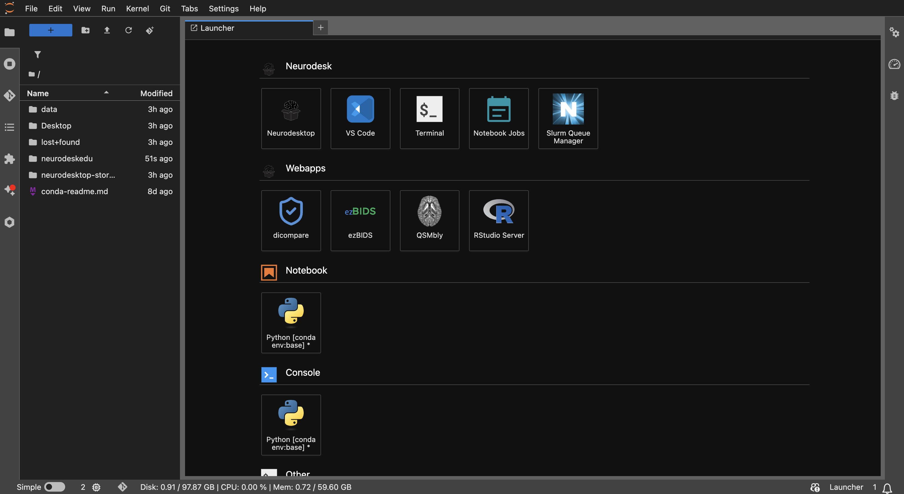This screenshot has width=904, height=494.
Task: Open the Run menu
Action: tap(108, 8)
